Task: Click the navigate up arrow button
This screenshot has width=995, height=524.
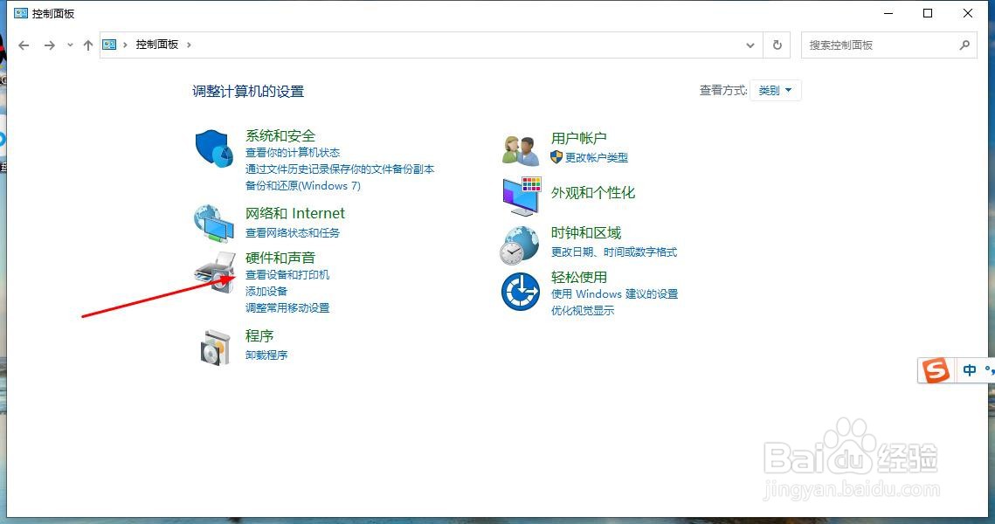Action: coord(87,45)
